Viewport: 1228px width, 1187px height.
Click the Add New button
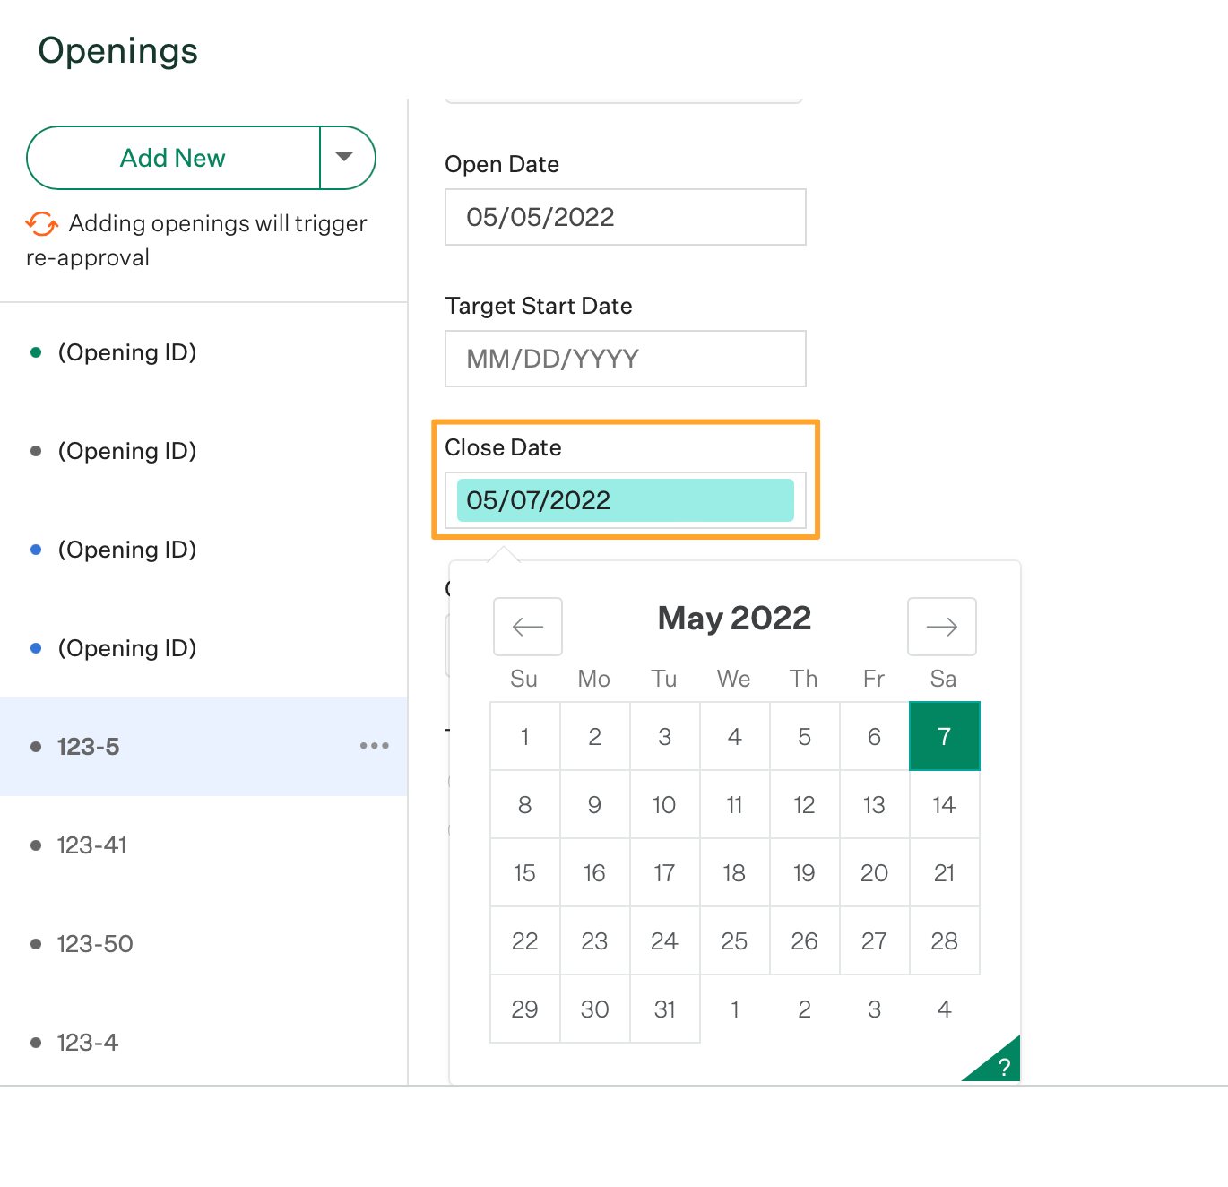(172, 158)
